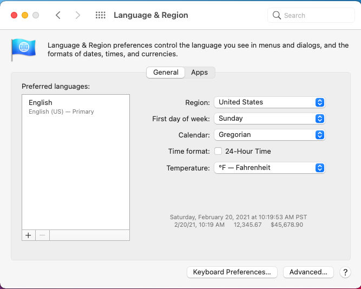Select the General tab
361x289 pixels.
(x=166, y=73)
